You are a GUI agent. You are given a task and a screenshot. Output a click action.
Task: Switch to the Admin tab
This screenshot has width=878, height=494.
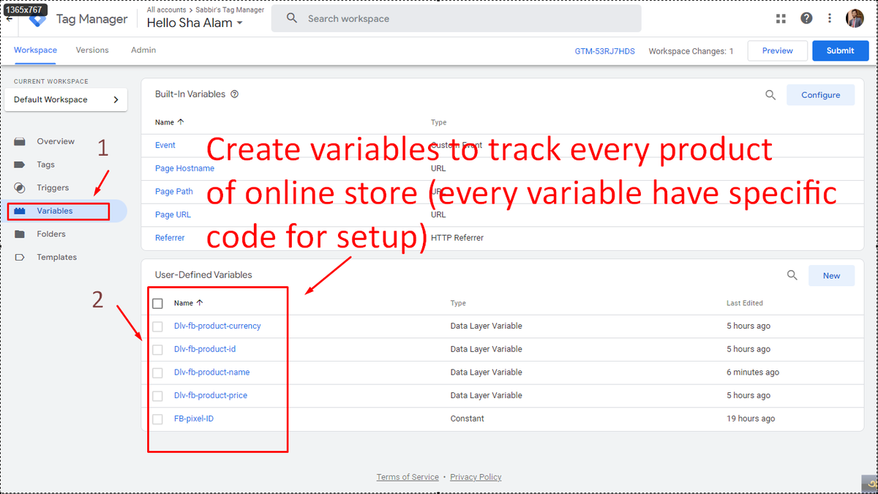click(x=143, y=50)
